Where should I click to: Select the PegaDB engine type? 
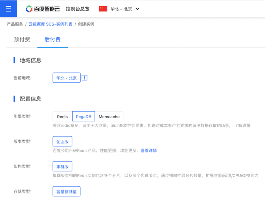(83, 117)
